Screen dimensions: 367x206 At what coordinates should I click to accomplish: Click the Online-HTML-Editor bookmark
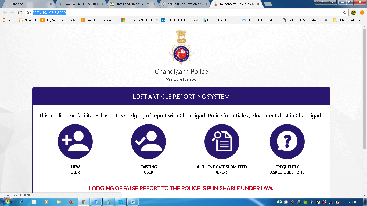[x=260, y=20]
